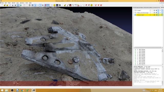
Task: Click the log panel scroll-down arrow
Action: pyautogui.click(x=162, y=85)
